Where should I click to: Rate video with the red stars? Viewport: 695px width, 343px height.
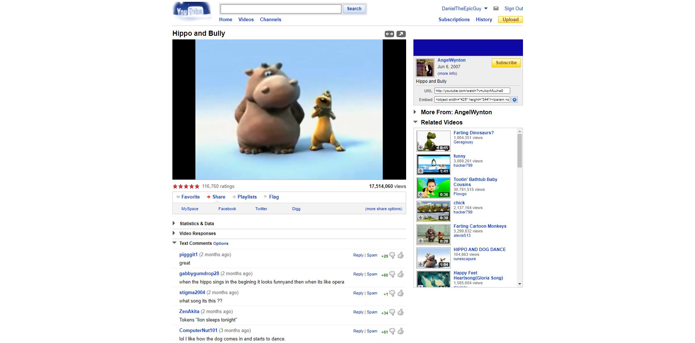click(x=186, y=186)
